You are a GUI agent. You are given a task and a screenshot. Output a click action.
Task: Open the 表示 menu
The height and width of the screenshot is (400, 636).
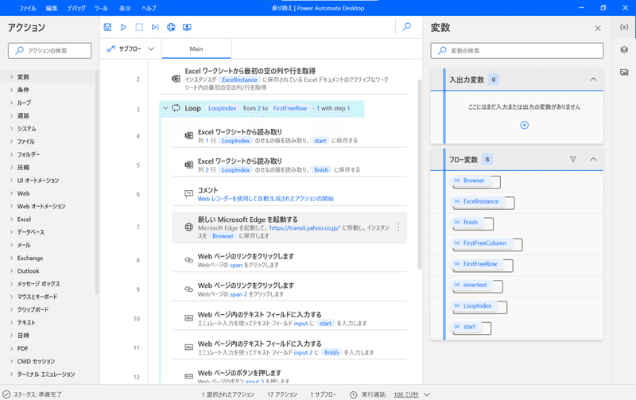point(125,8)
